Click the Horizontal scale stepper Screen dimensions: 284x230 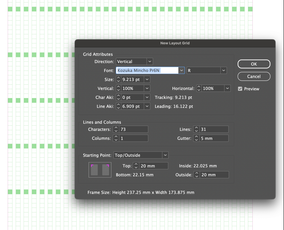click(199, 89)
